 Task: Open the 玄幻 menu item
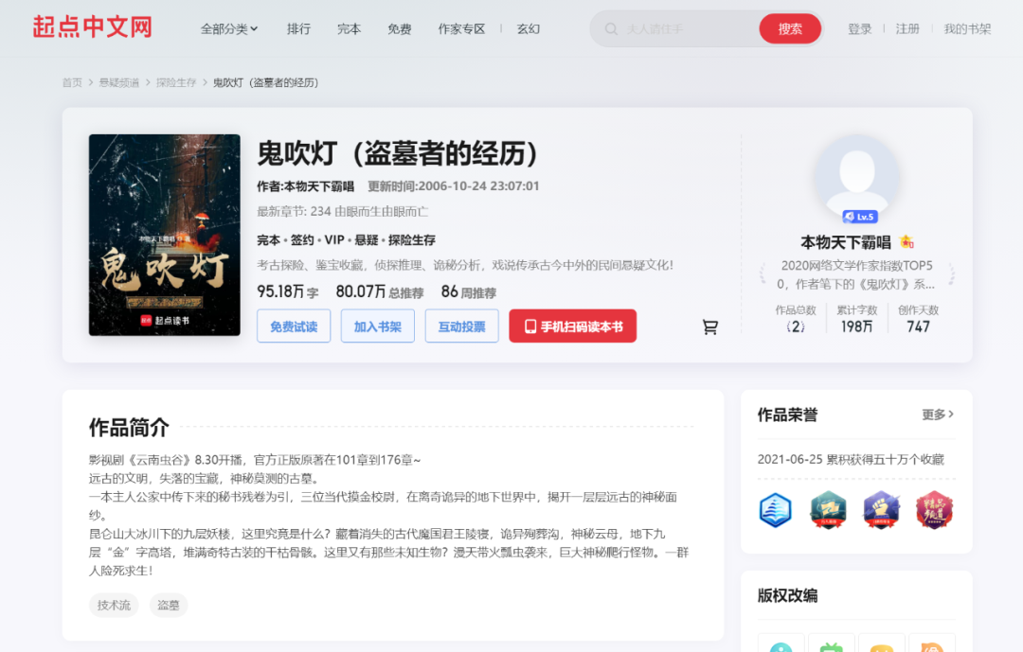[x=529, y=28]
